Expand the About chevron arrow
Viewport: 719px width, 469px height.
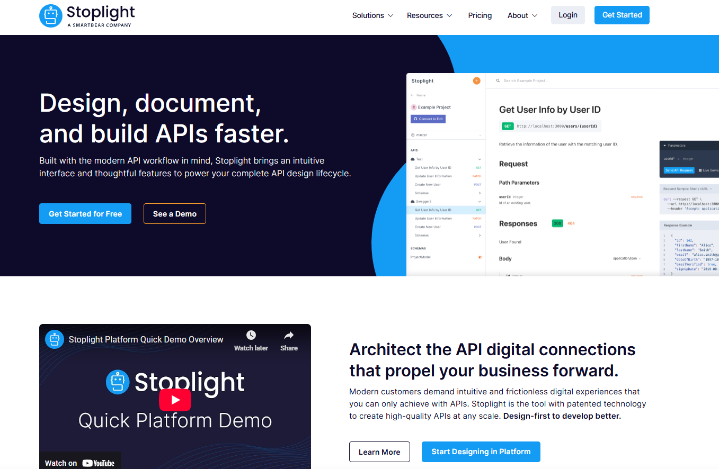pyautogui.click(x=535, y=16)
